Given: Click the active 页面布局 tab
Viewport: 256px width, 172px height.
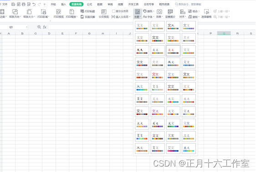Looking at the screenshot, I should (x=77, y=4).
